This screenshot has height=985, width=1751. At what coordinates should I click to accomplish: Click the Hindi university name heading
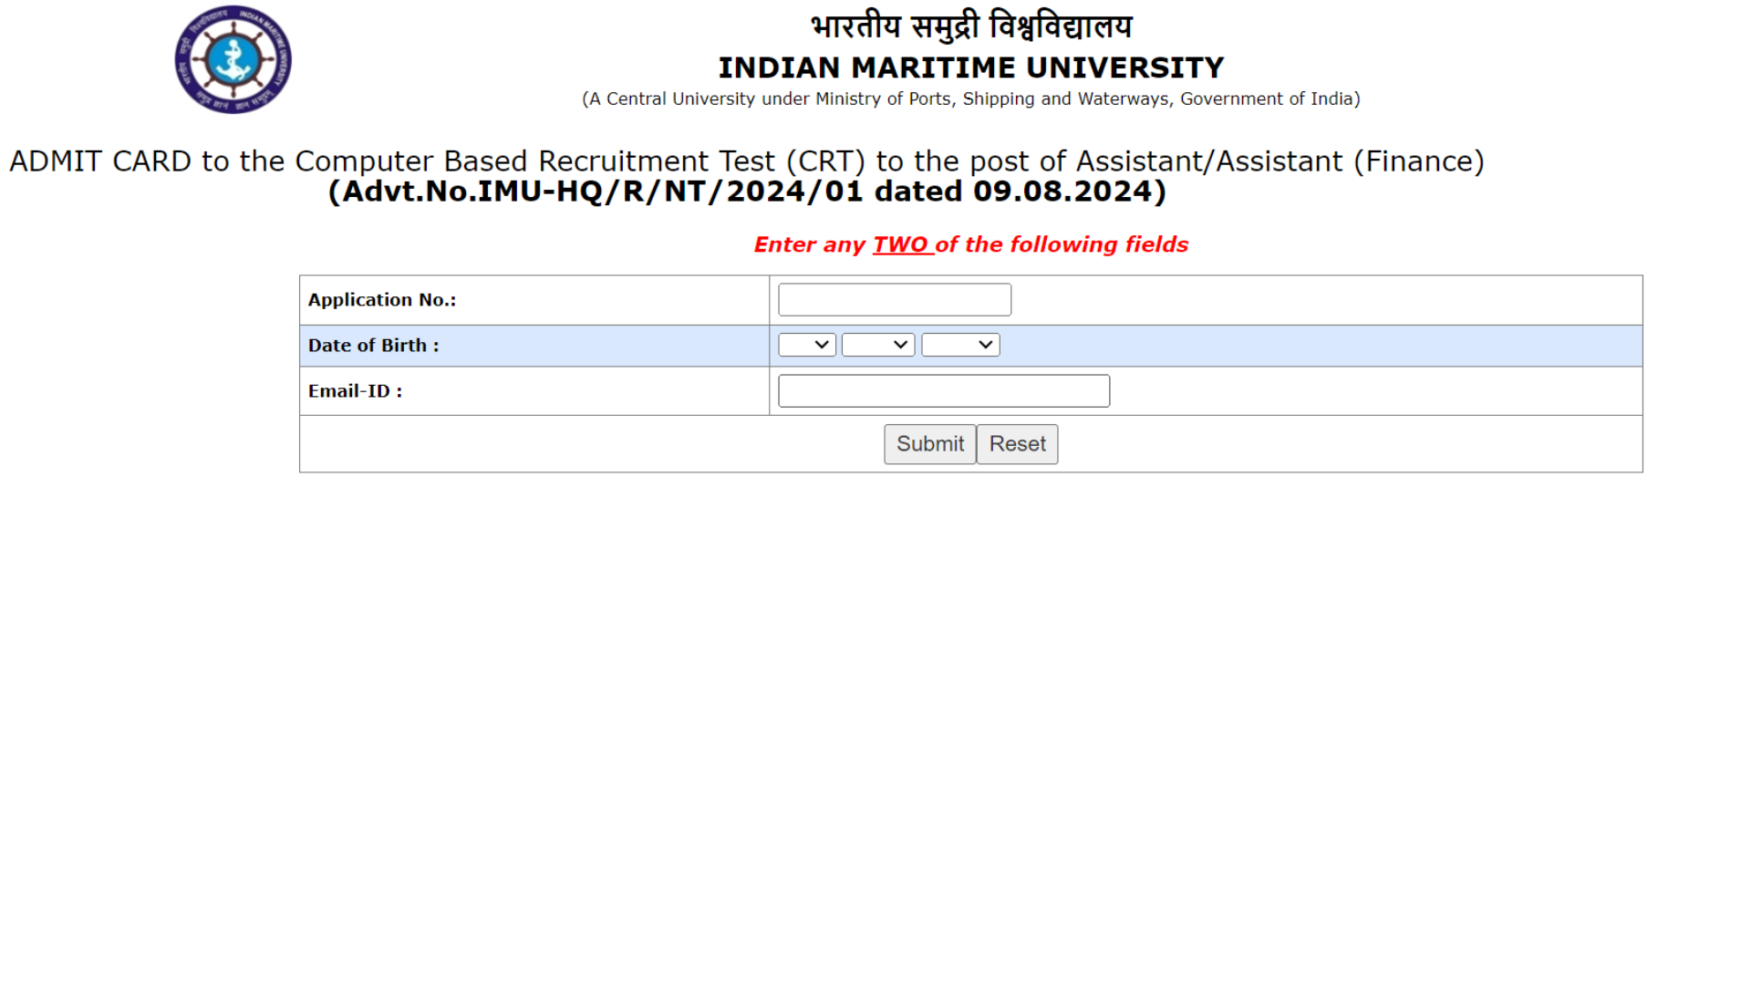coord(971,26)
